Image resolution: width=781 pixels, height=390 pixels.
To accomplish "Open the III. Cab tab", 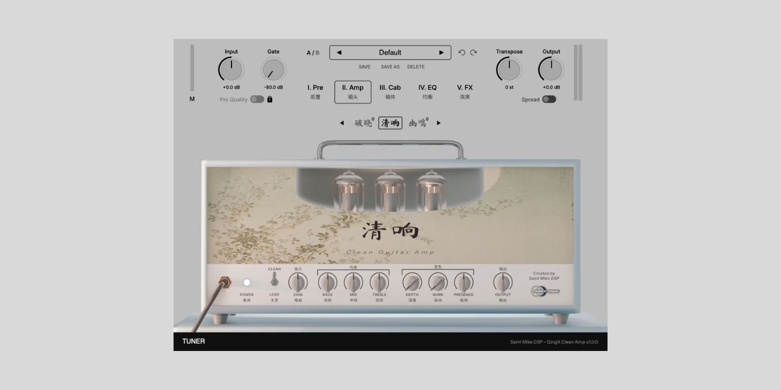I will click(x=390, y=92).
